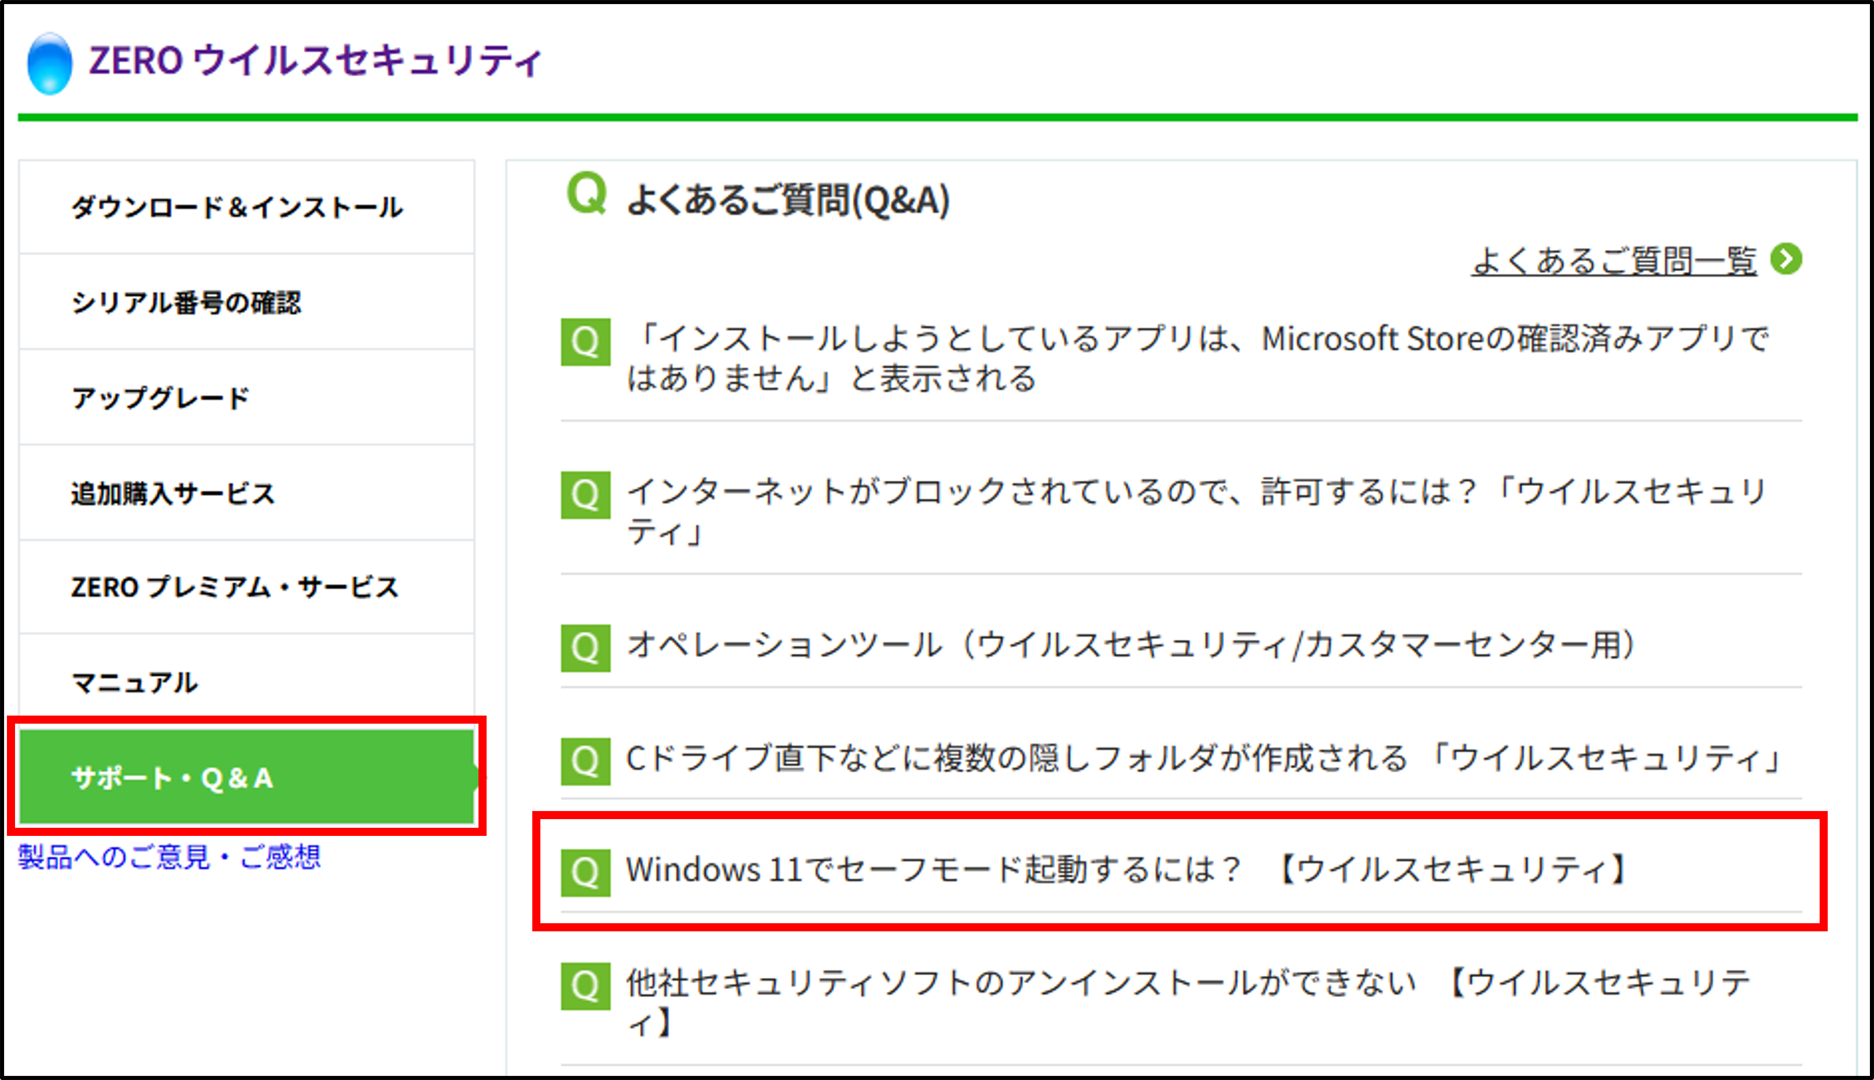Viewport: 1874px width, 1080px height.
Task: Open シリアル番号の確認 menu item
Action: pyautogui.click(x=246, y=302)
